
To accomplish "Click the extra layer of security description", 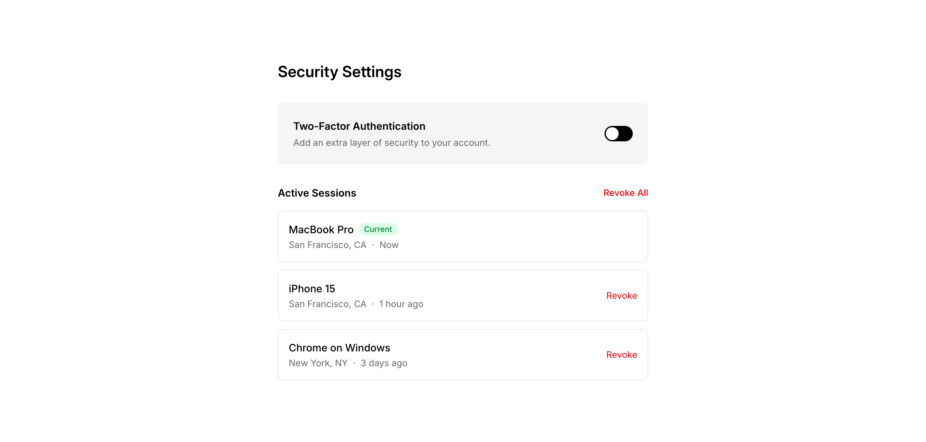I will tap(392, 143).
